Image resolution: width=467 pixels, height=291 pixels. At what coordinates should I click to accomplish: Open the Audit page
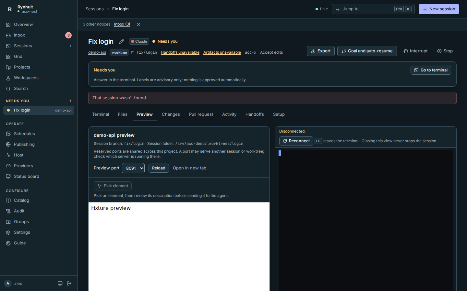(39, 211)
